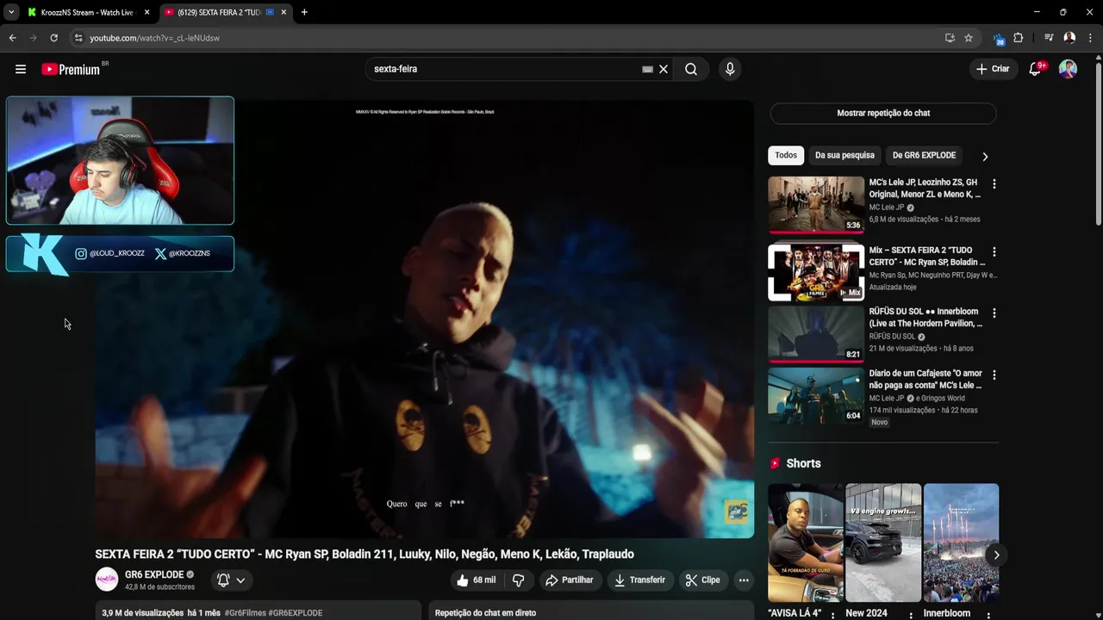Click the Partilhar share button
The image size is (1103, 620).
pos(569,580)
